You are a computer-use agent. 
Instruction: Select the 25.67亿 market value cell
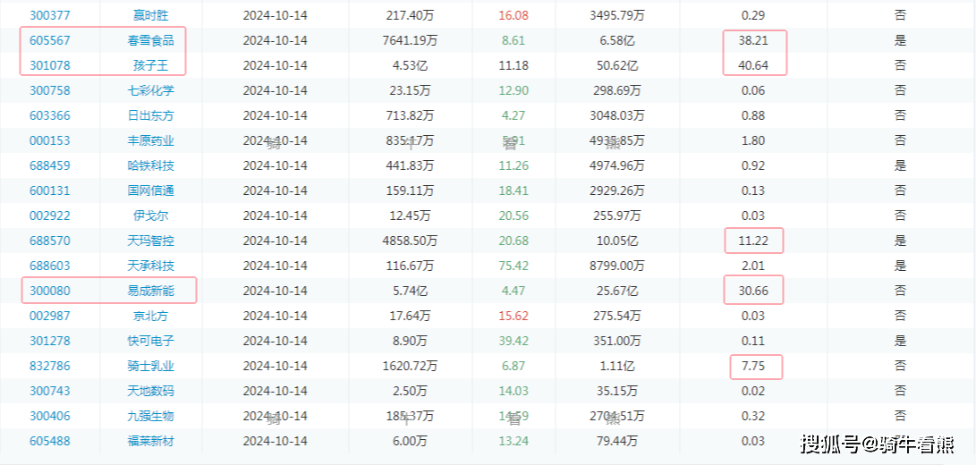pos(617,291)
